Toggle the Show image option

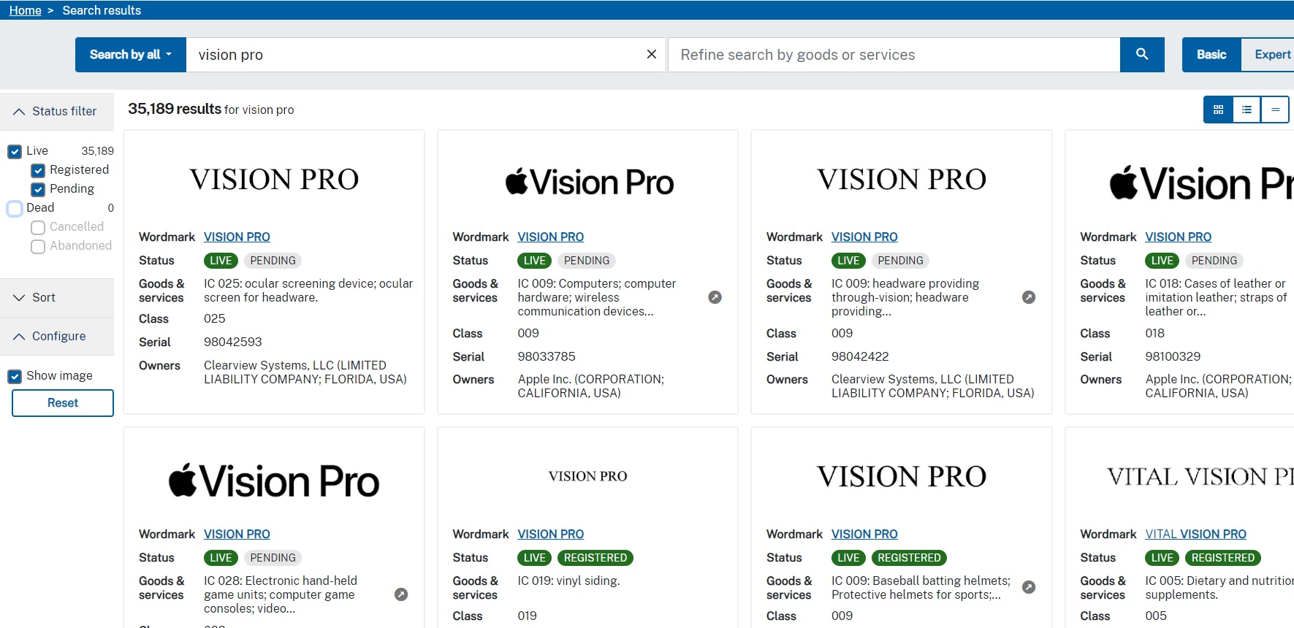pos(15,376)
